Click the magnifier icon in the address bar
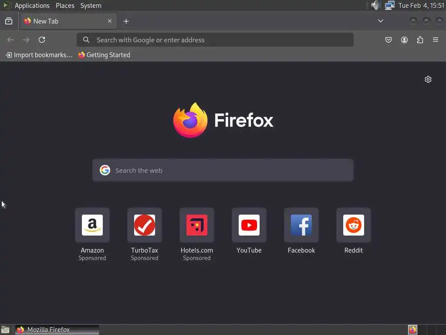Image resolution: width=446 pixels, height=335 pixels. point(86,40)
